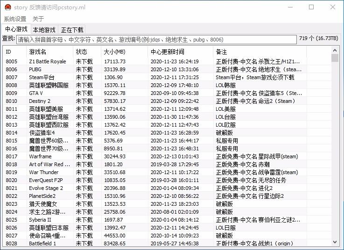Sort by the 状态 column header
This screenshot has height=250, width=344.
(87, 52)
